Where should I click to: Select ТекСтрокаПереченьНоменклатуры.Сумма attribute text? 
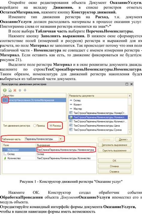(97, 130)
